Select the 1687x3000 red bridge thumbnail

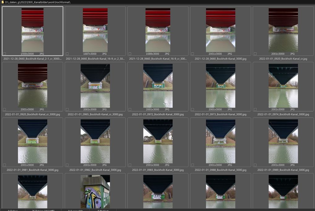click(x=95, y=30)
